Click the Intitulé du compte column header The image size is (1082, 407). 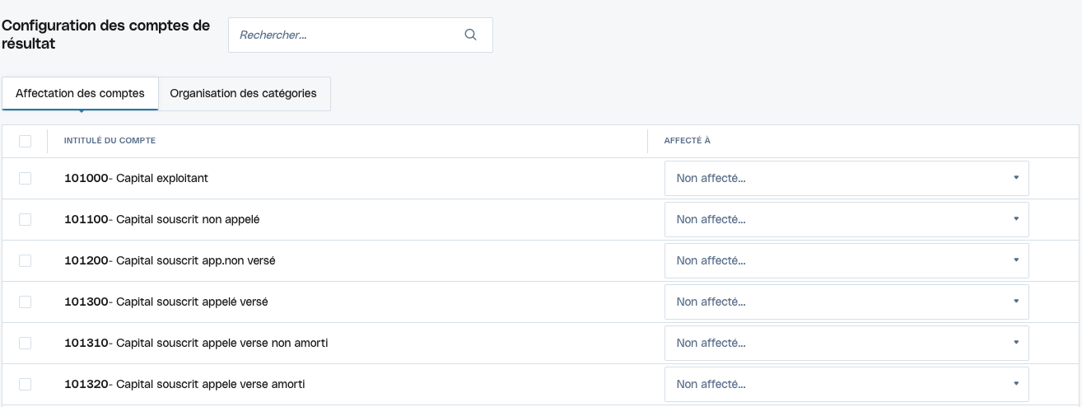pos(110,141)
